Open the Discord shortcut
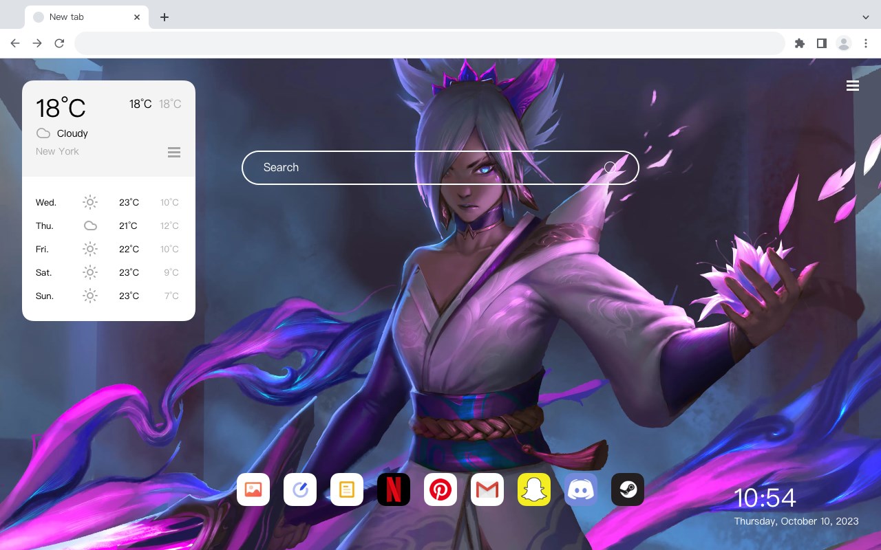The width and height of the screenshot is (881, 550). (581, 489)
